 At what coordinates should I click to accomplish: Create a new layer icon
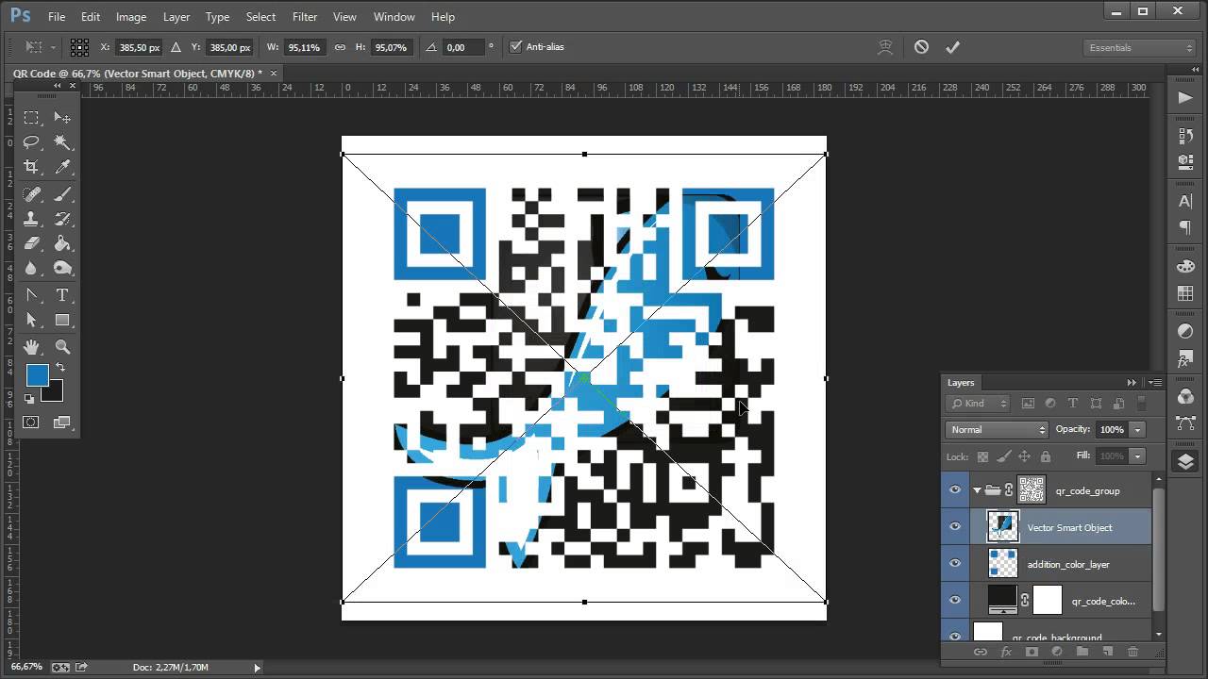pyautogui.click(x=1108, y=652)
